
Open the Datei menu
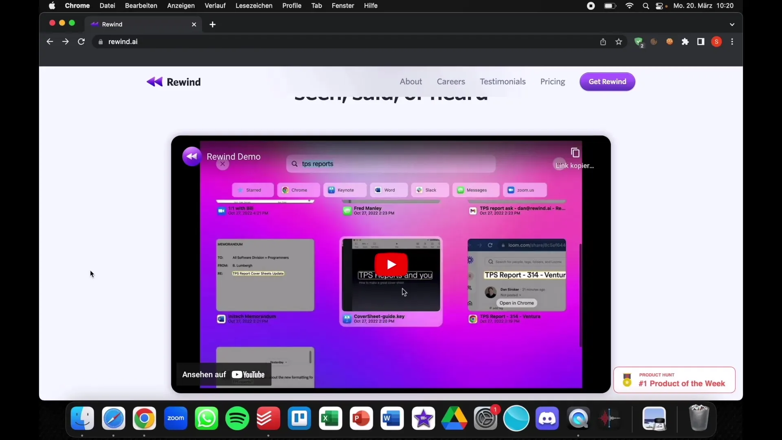[107, 6]
